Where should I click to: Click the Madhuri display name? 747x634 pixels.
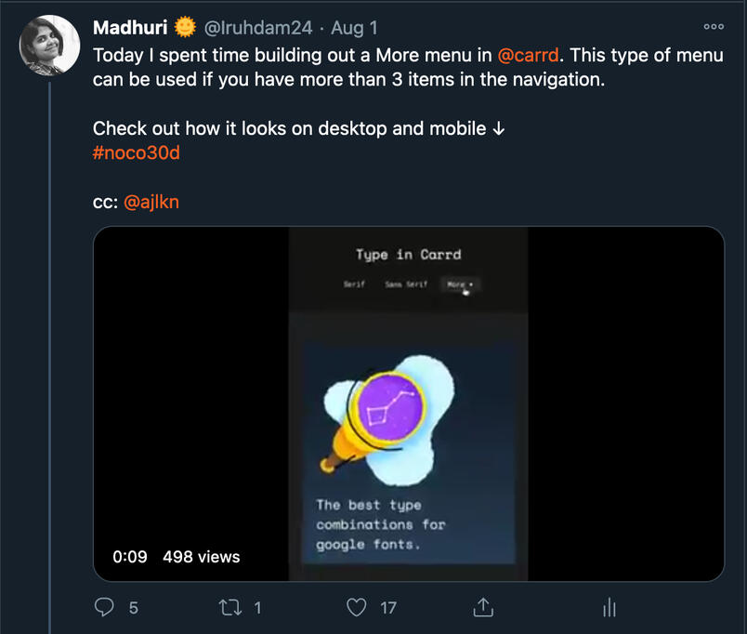[x=130, y=29]
